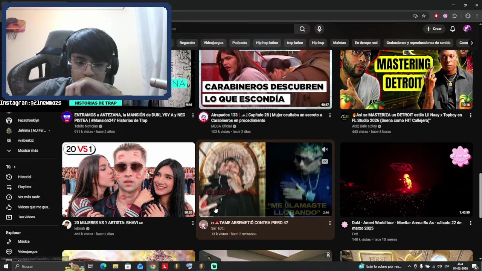
Task: Open the Duki Ameri World tour thumbnail
Action: [x=406, y=180]
